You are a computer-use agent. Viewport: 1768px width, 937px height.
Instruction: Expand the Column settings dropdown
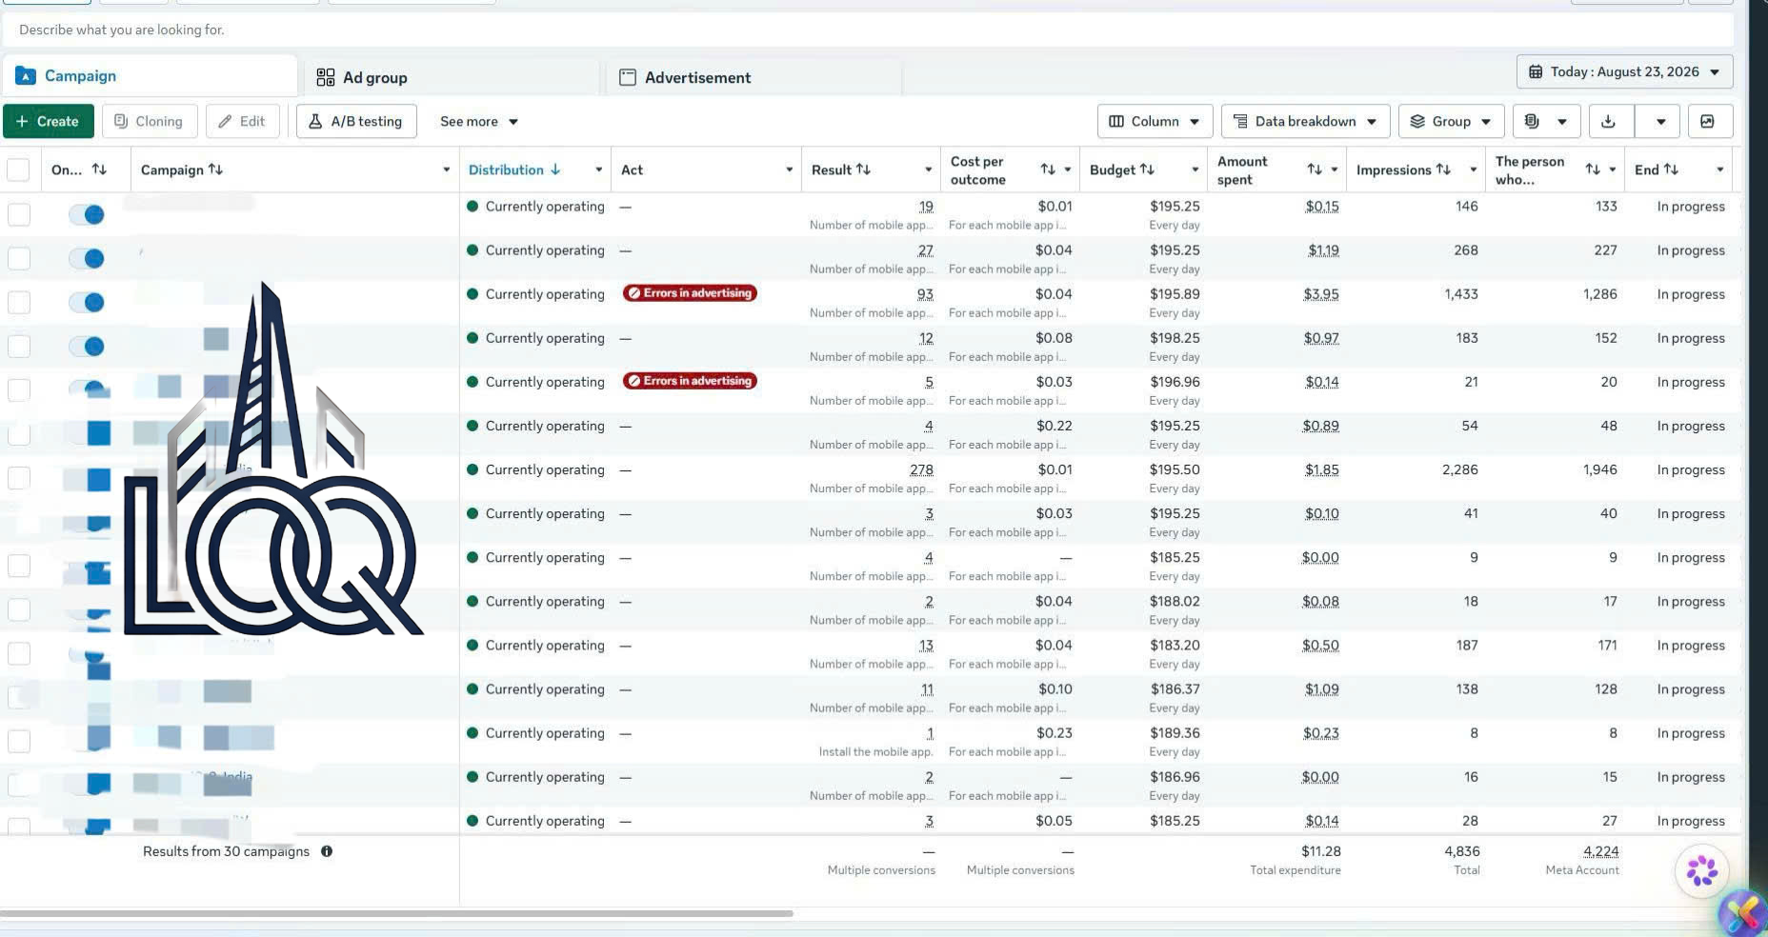[1155, 121]
